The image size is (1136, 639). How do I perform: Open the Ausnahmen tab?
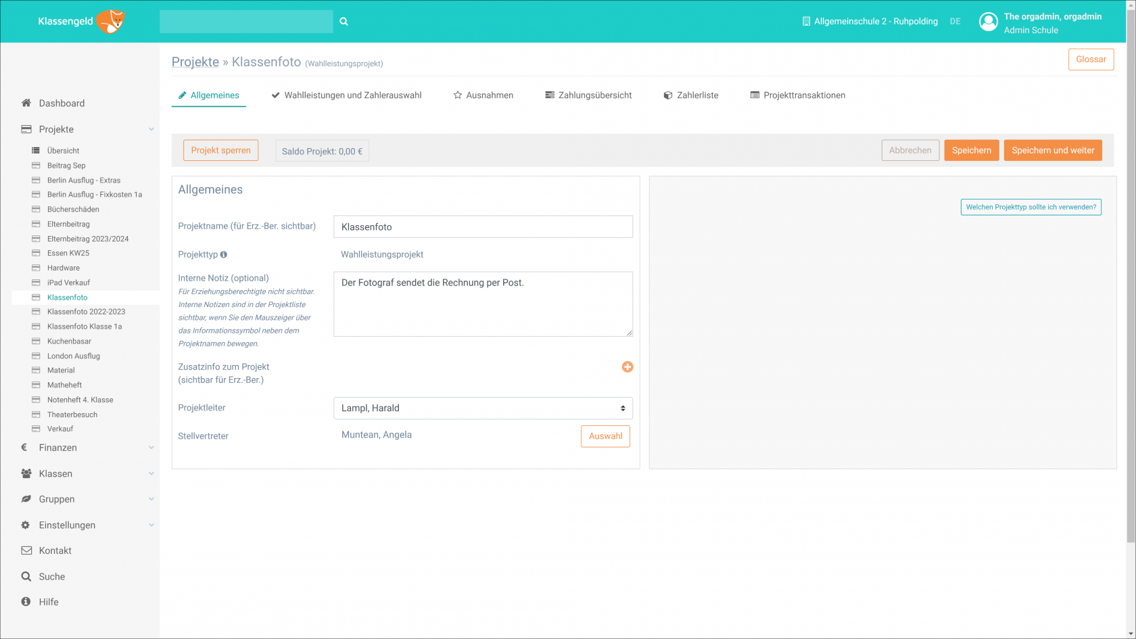tap(483, 95)
